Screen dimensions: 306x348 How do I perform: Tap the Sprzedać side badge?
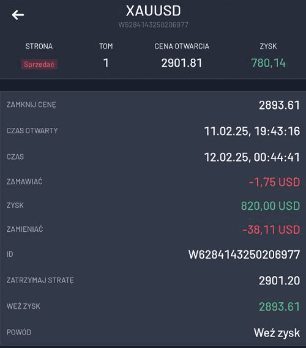pyautogui.click(x=39, y=64)
